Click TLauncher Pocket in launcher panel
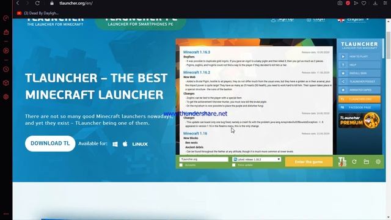The width and height of the screenshot is (391, 220). point(359,81)
